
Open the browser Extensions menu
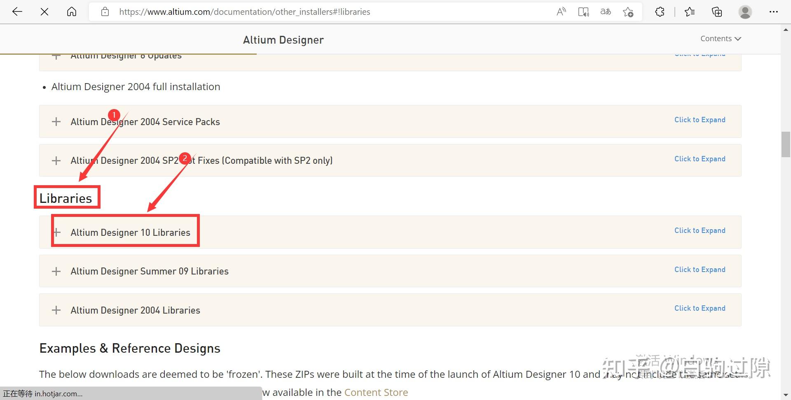[660, 12]
